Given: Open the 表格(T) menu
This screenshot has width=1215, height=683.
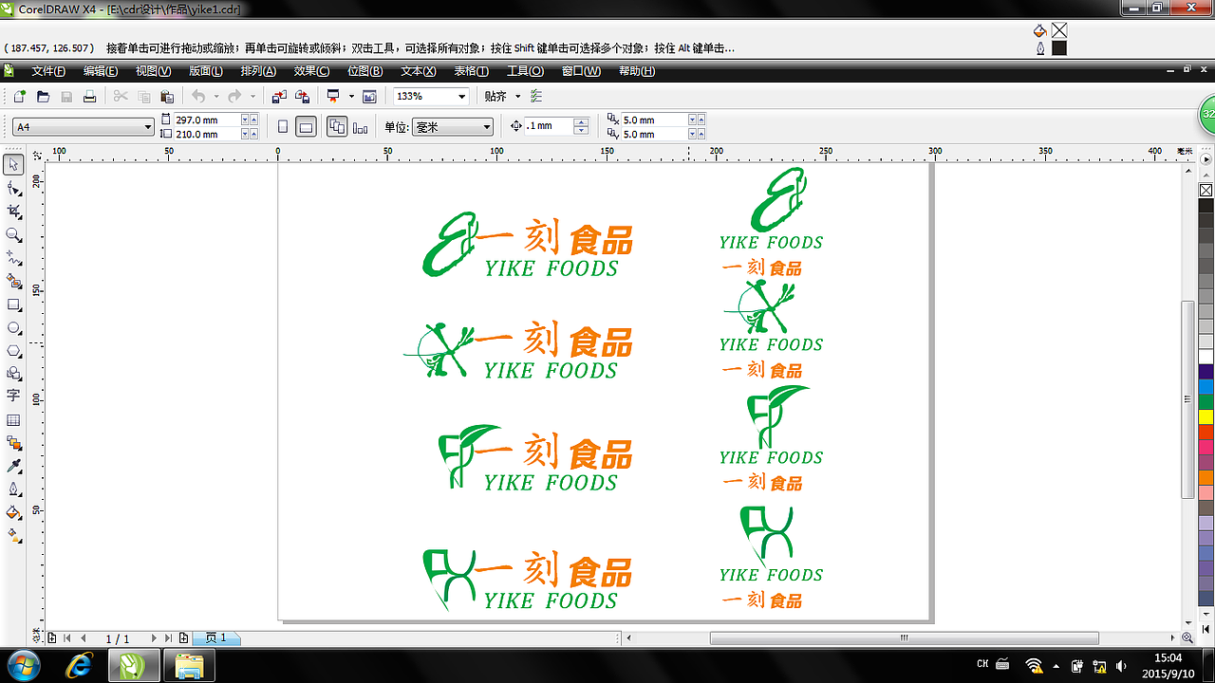Looking at the screenshot, I should (x=472, y=71).
